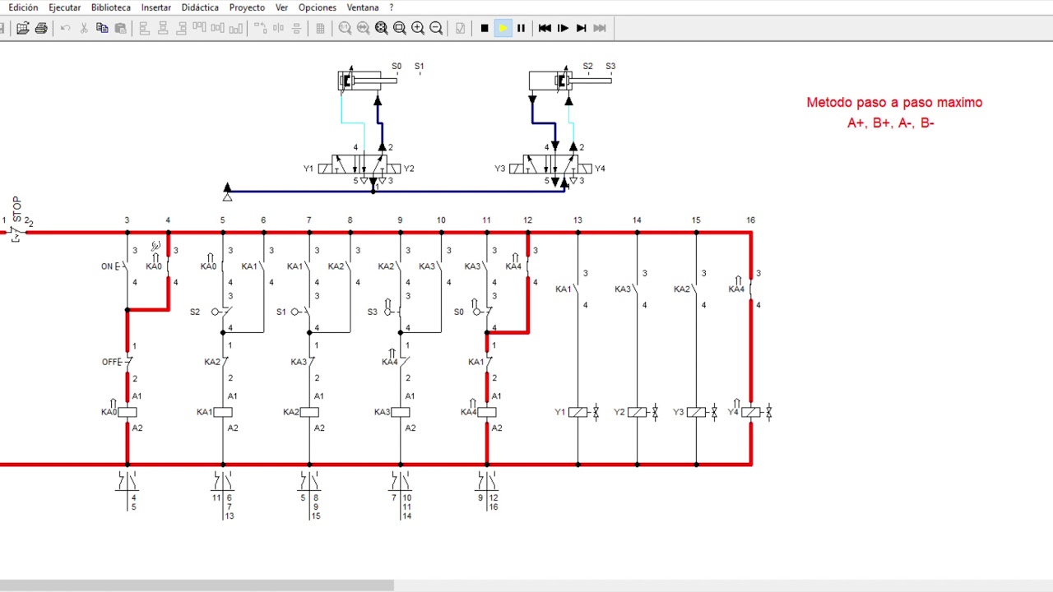Image resolution: width=1053 pixels, height=592 pixels.
Task: Select the Y4 solenoid in circuit
Action: pos(750,412)
